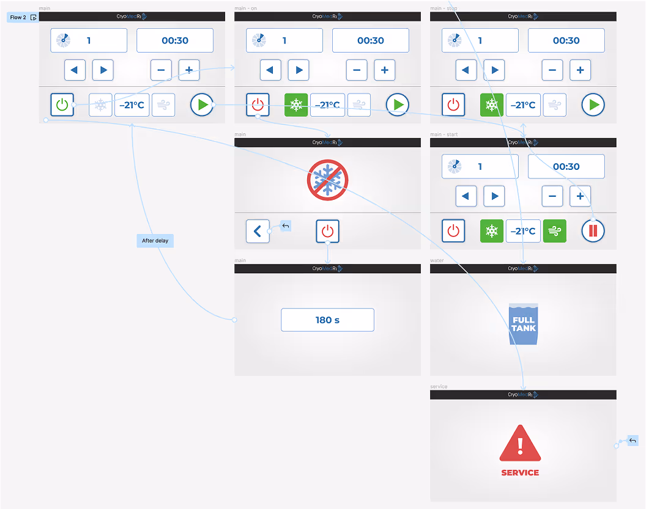The image size is (646, 509).
Task: Click the red pause button in main - start frame
Action: 593,231
